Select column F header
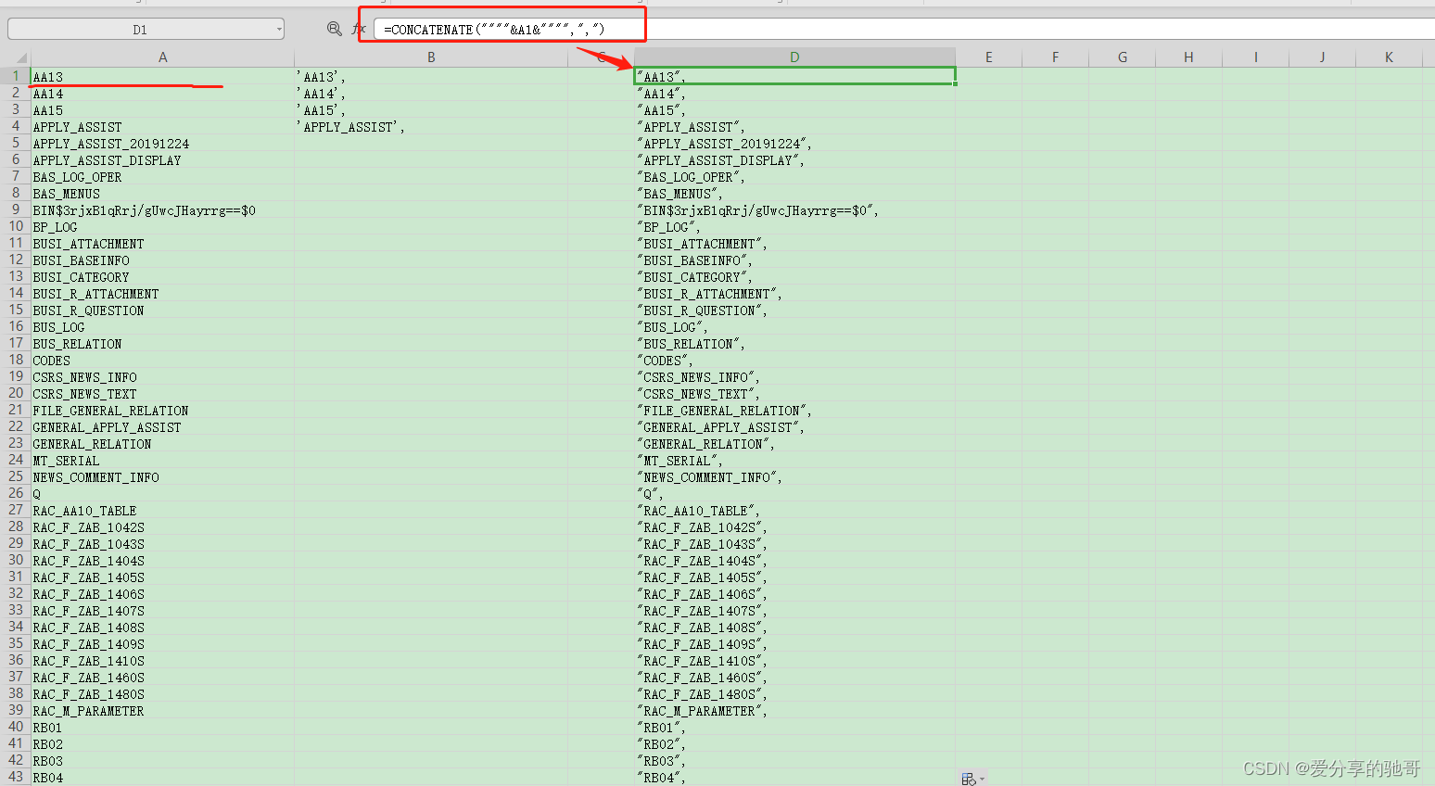 [x=1056, y=57]
